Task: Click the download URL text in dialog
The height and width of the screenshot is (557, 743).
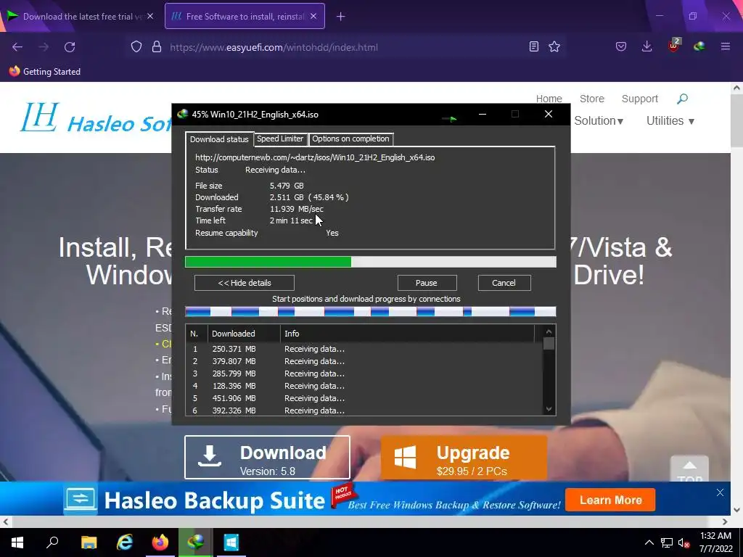Action: [315, 157]
